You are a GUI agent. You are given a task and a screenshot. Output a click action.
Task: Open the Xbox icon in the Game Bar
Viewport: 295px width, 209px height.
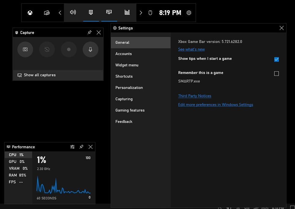pyautogui.click(x=30, y=13)
